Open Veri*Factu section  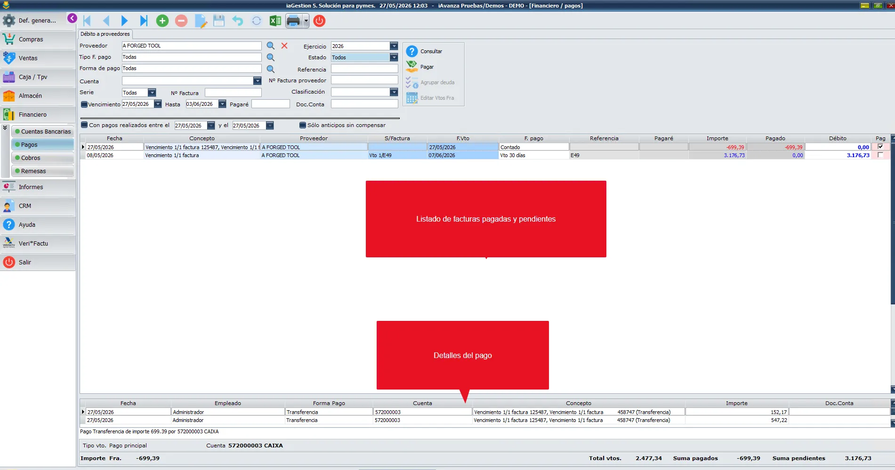click(38, 244)
